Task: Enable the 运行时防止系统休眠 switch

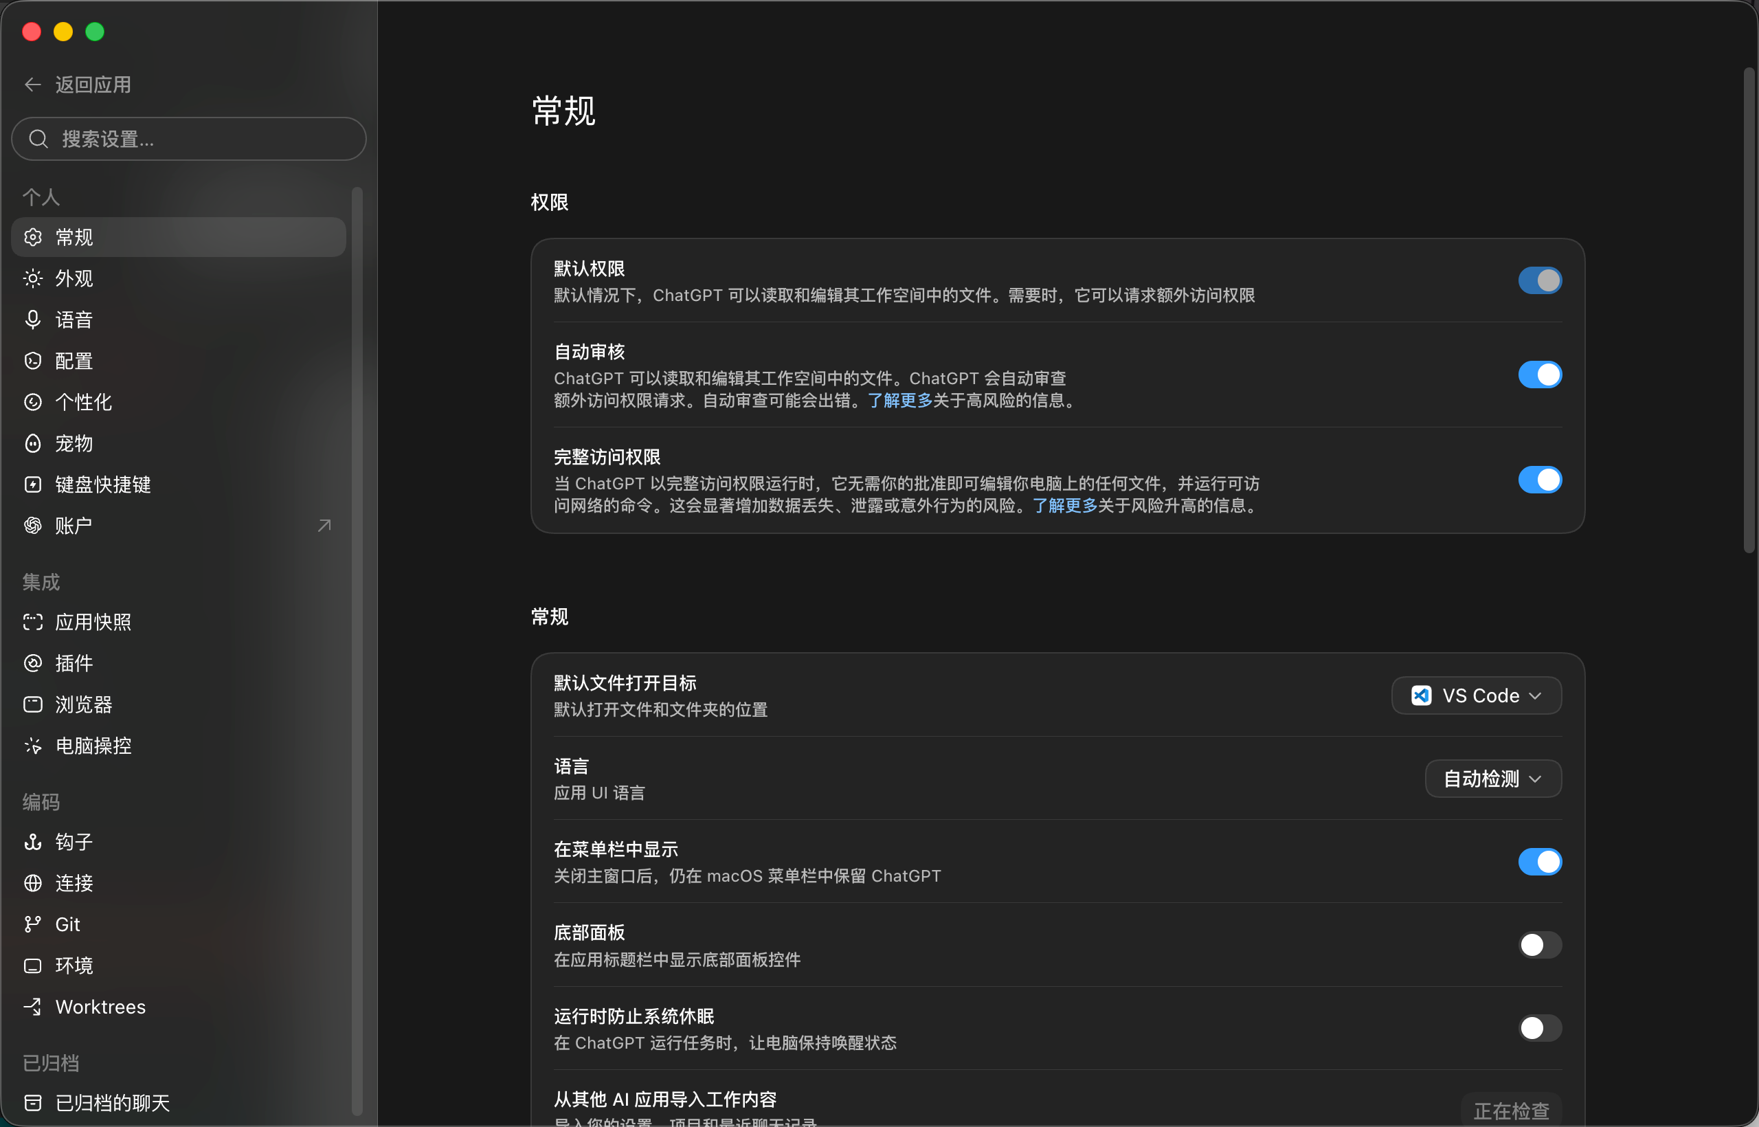Action: coord(1540,1028)
